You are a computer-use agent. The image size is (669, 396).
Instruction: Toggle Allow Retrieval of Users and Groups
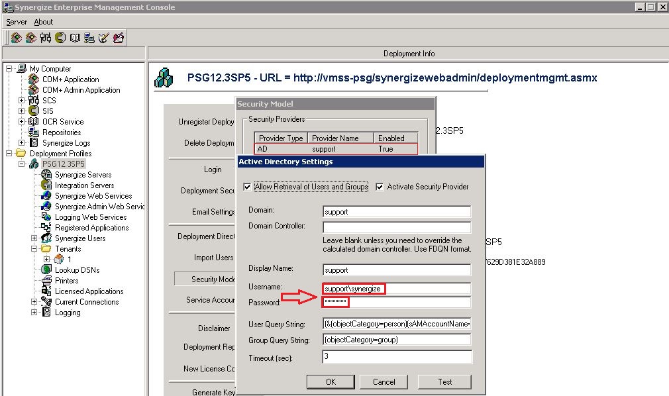point(247,187)
